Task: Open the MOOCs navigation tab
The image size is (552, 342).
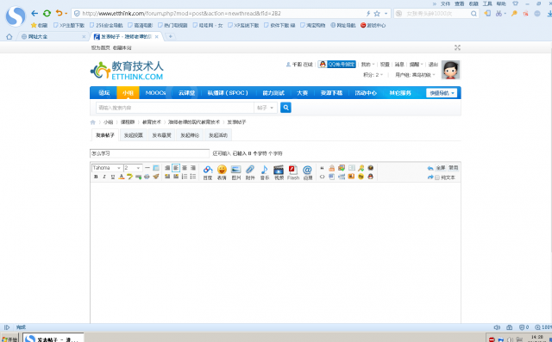Action: pos(155,93)
